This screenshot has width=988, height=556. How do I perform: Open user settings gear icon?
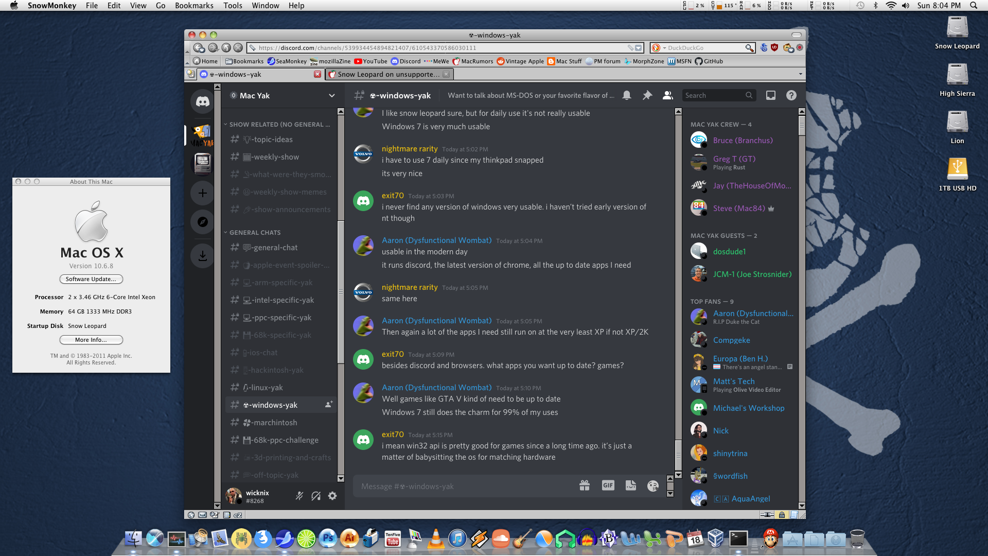[332, 496]
